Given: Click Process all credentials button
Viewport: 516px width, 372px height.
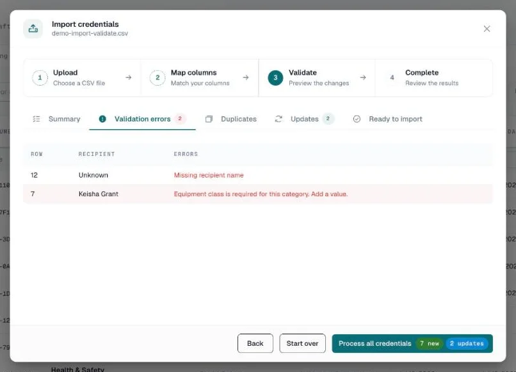Looking at the screenshot, I should tap(412, 343).
